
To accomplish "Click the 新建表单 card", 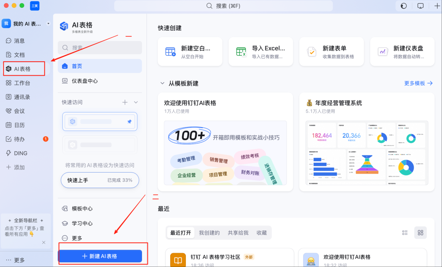I will point(331,52).
